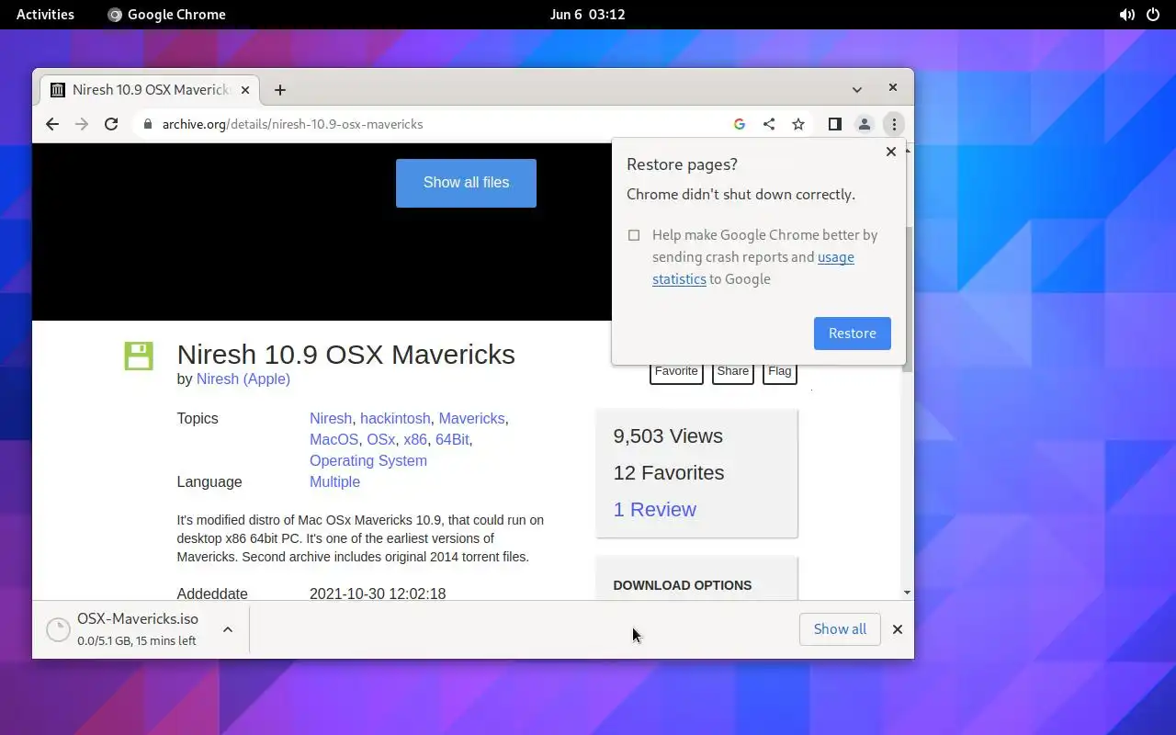Open the Niresh (Apple) author link

pyautogui.click(x=243, y=379)
